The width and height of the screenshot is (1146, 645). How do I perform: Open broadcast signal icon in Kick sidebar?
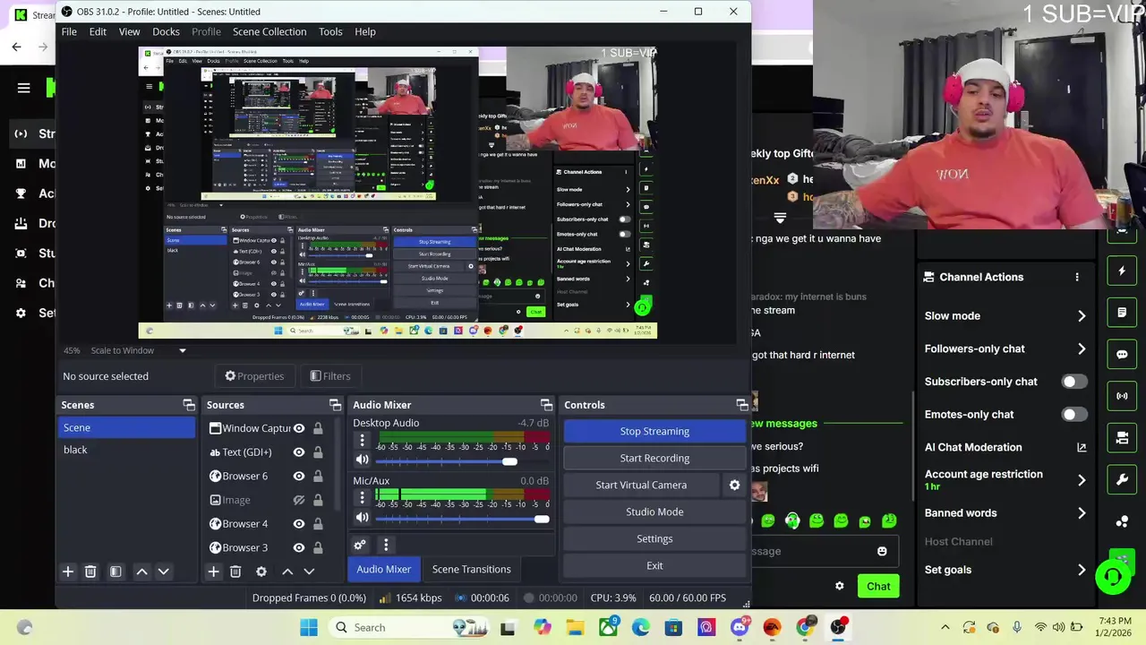click(1122, 396)
